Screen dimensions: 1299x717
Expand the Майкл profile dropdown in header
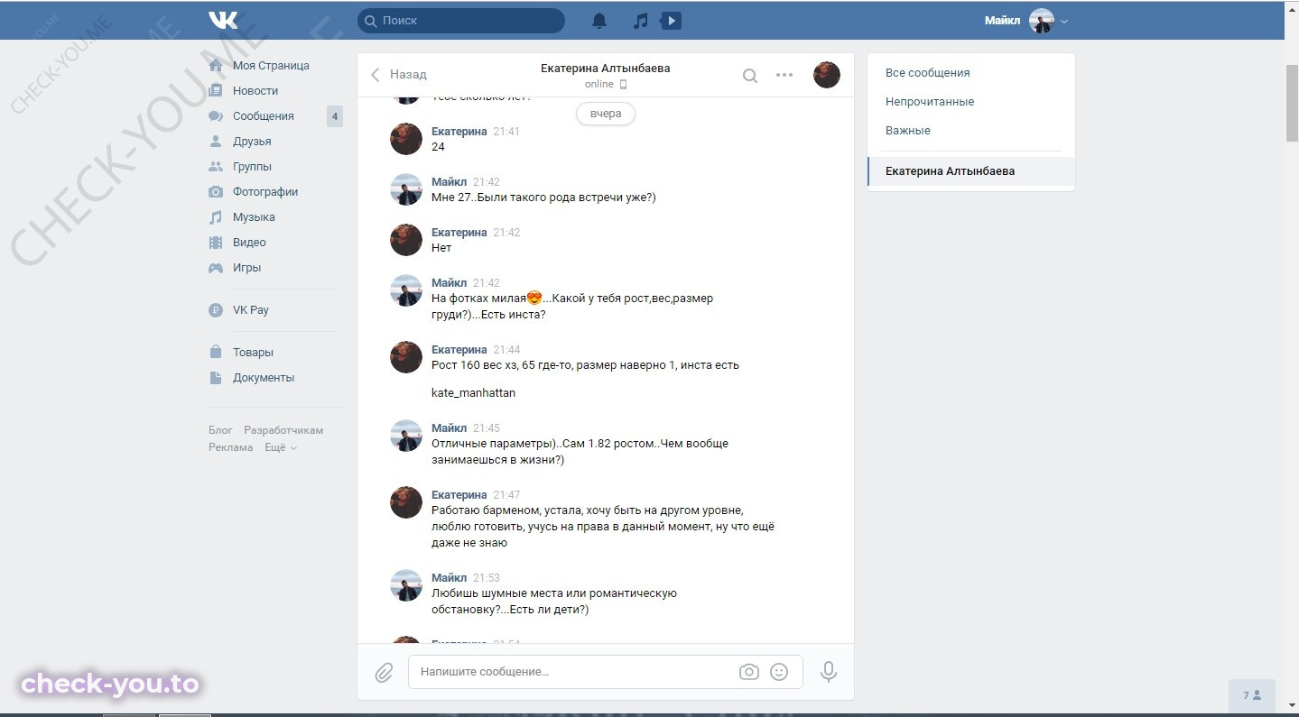(x=1064, y=22)
